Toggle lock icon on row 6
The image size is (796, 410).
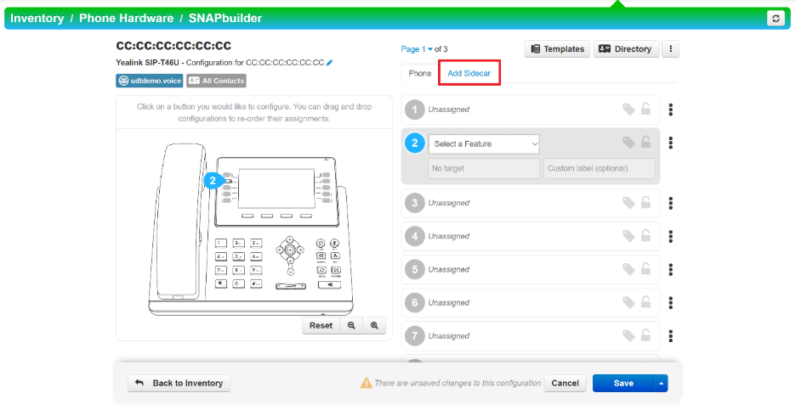pos(645,302)
